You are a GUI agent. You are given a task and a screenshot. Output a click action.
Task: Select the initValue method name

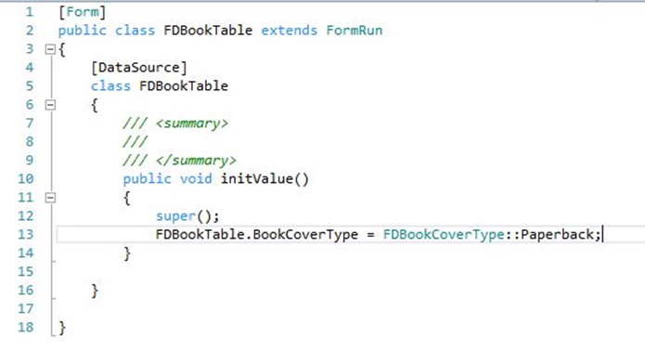pyautogui.click(x=257, y=179)
